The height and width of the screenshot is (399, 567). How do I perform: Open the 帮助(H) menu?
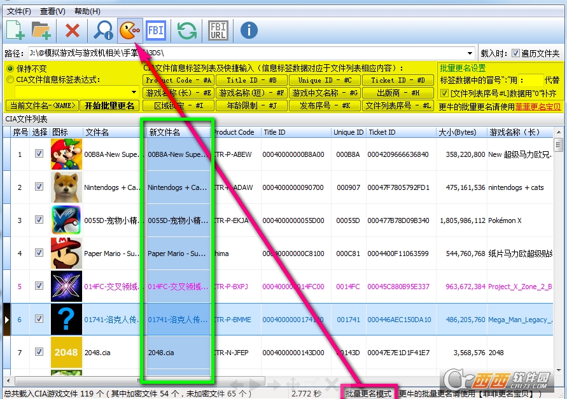coord(87,11)
